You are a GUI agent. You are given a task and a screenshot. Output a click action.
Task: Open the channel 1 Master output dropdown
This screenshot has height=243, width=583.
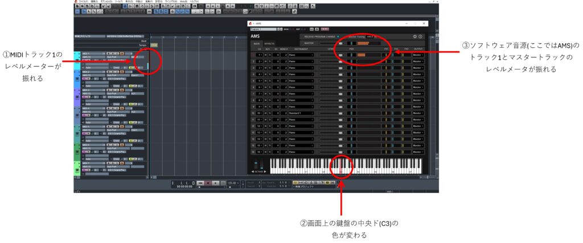(418, 55)
